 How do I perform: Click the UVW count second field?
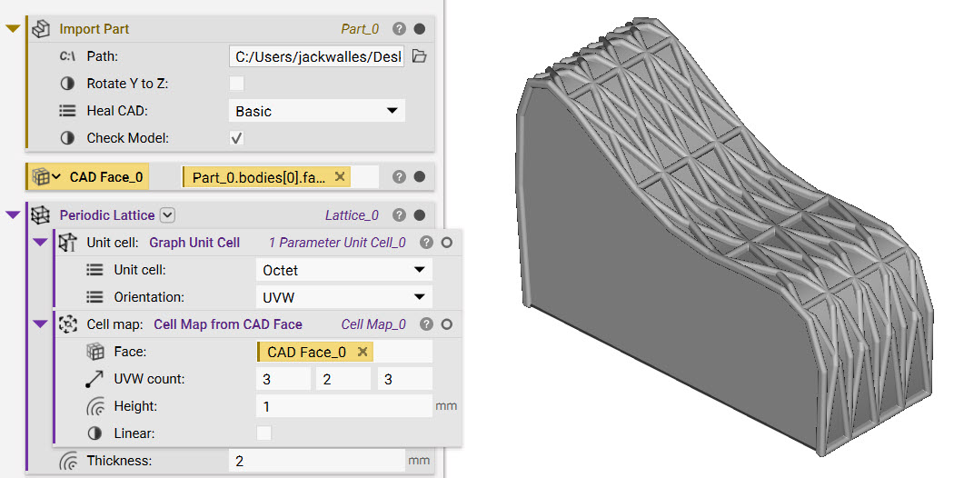pos(343,379)
